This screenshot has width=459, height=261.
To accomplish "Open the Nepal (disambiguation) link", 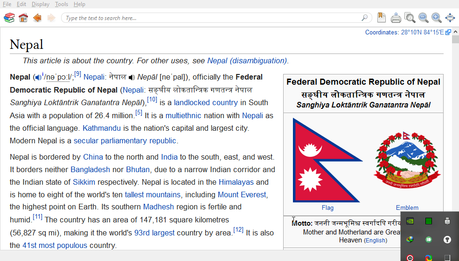I will point(247,61).
